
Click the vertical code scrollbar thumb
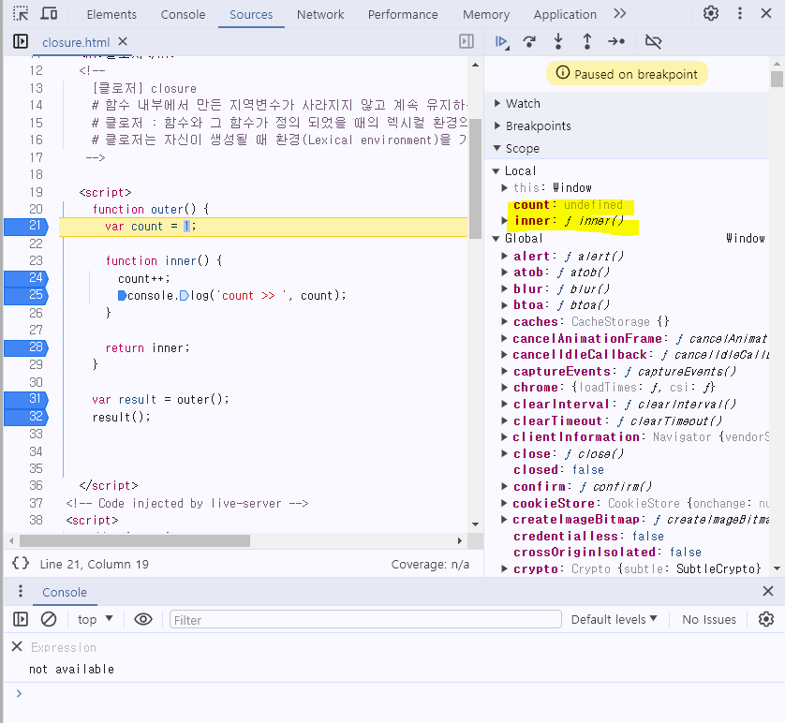point(475,179)
